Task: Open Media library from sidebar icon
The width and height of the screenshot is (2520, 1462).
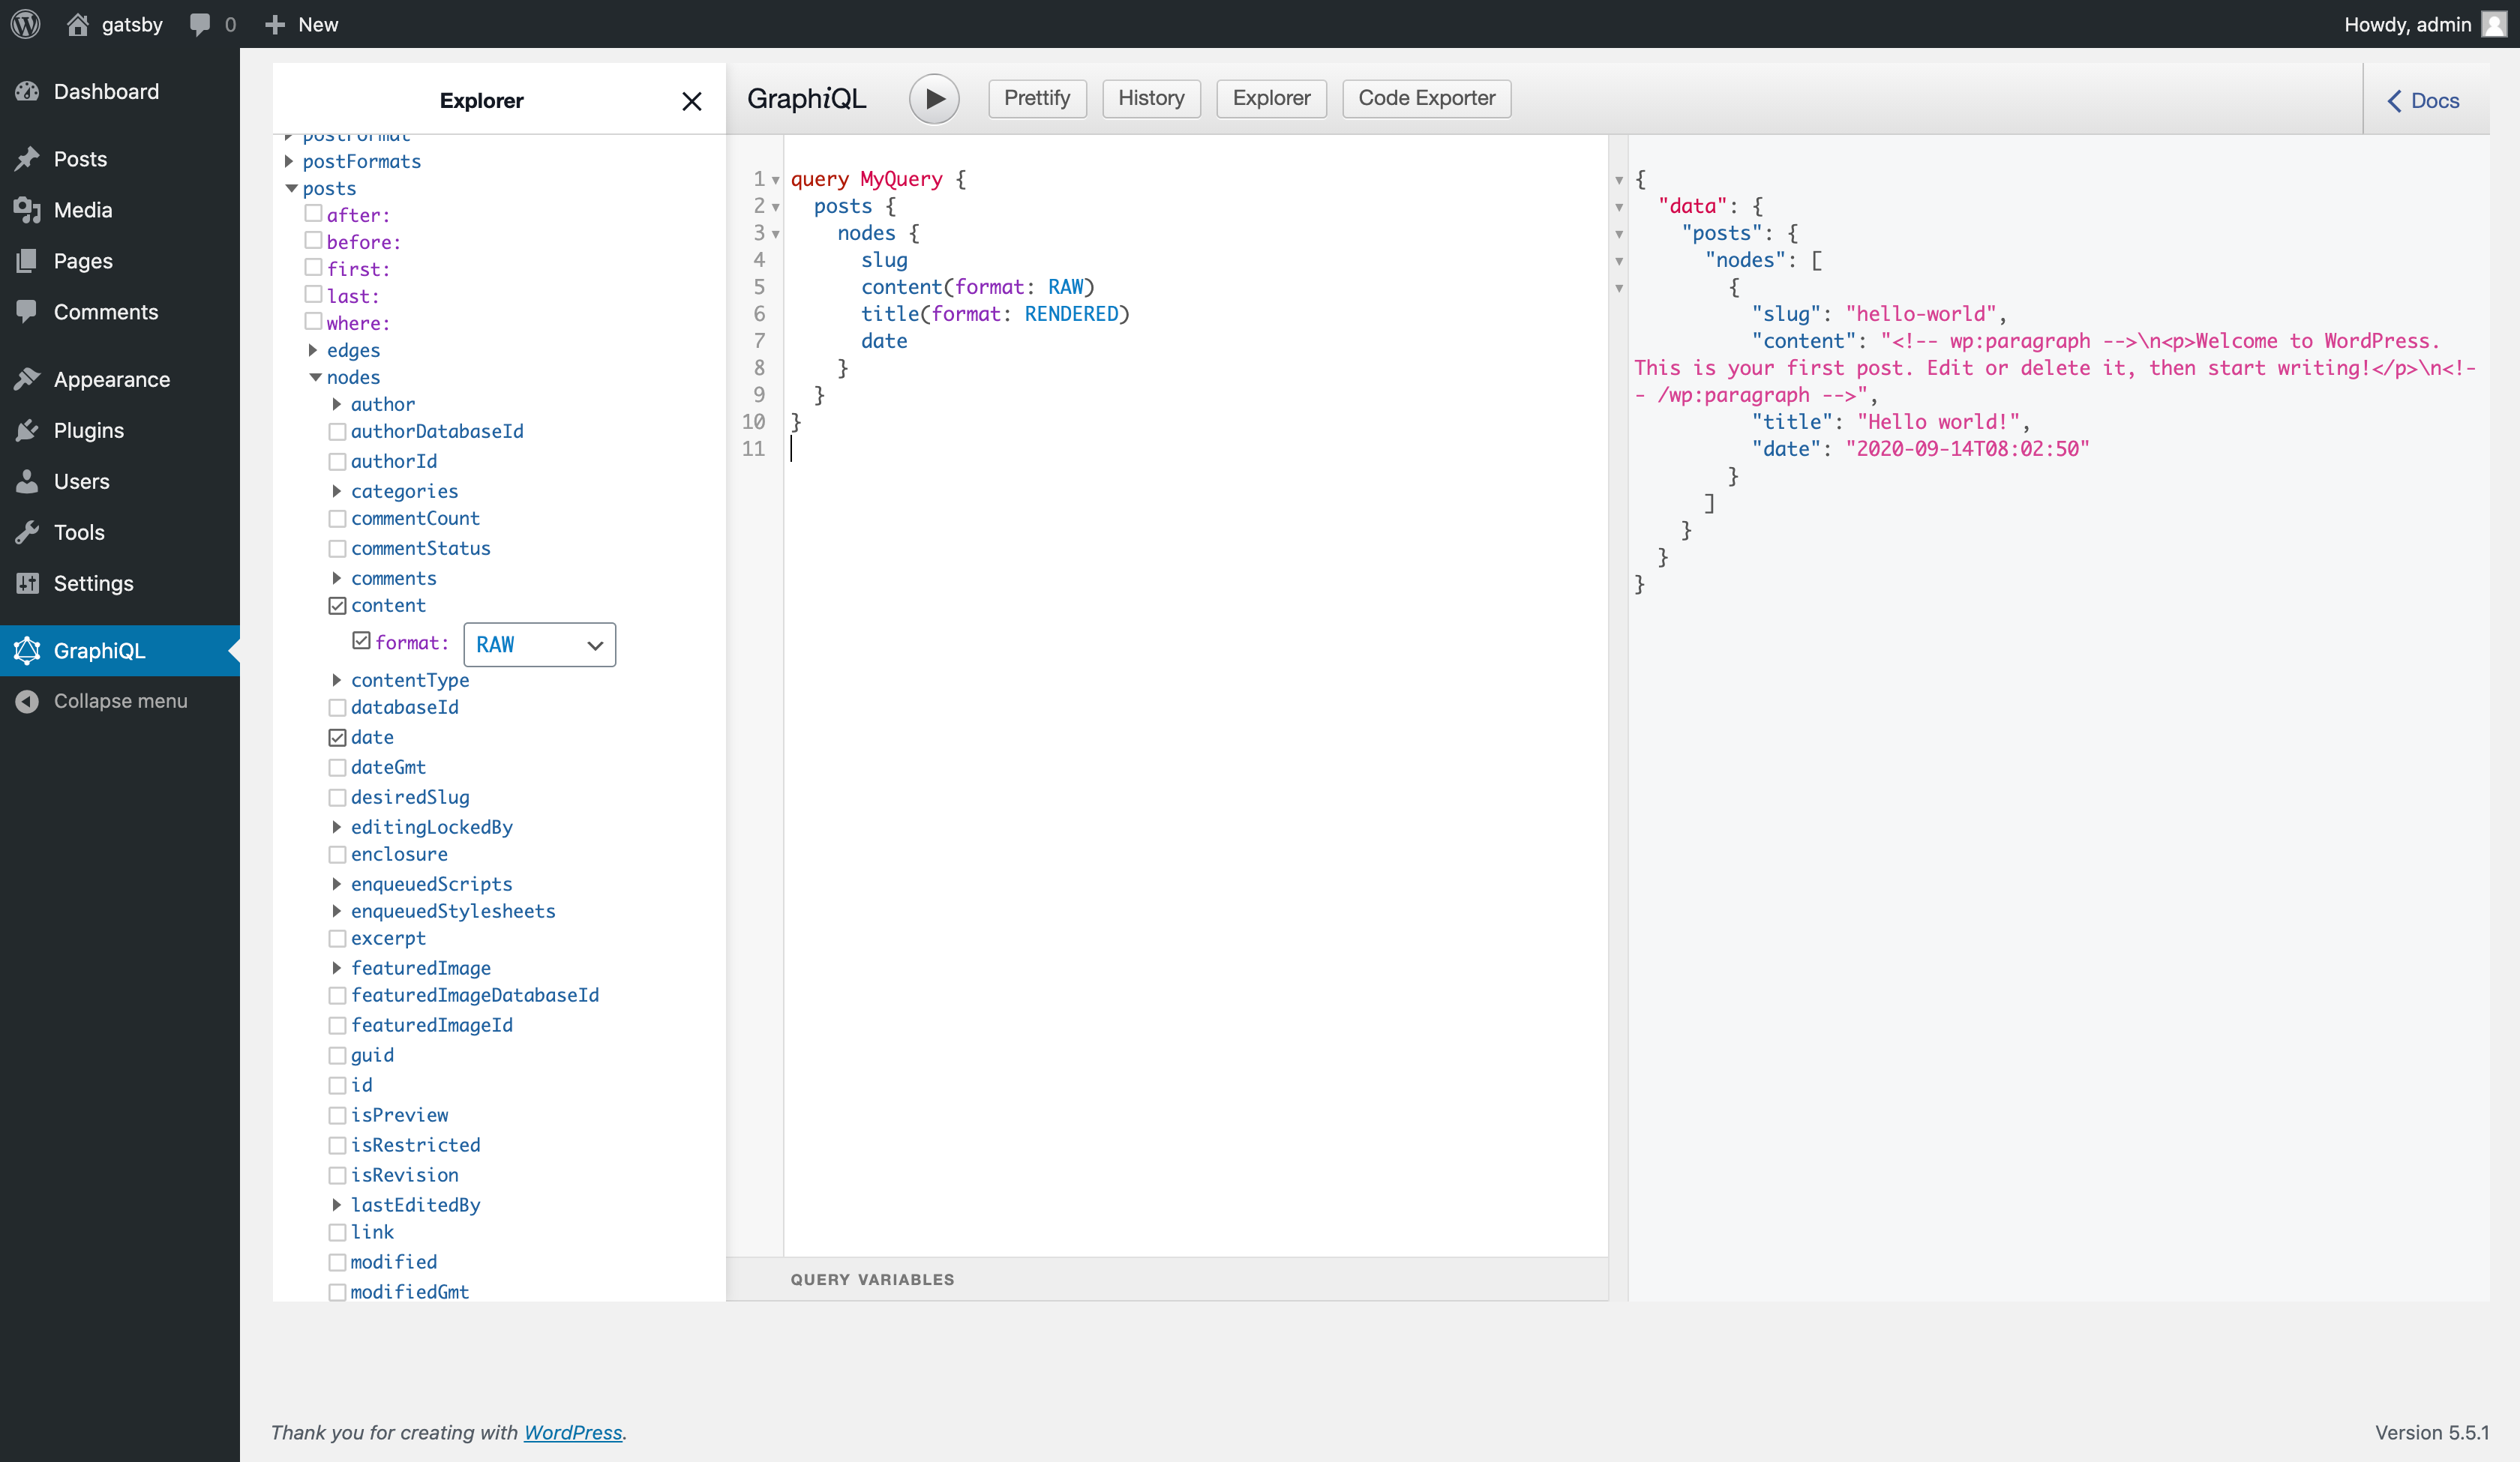Action: point(27,210)
